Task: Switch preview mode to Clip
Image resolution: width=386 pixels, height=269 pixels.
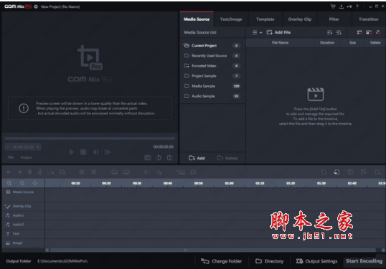Action: click(x=10, y=157)
